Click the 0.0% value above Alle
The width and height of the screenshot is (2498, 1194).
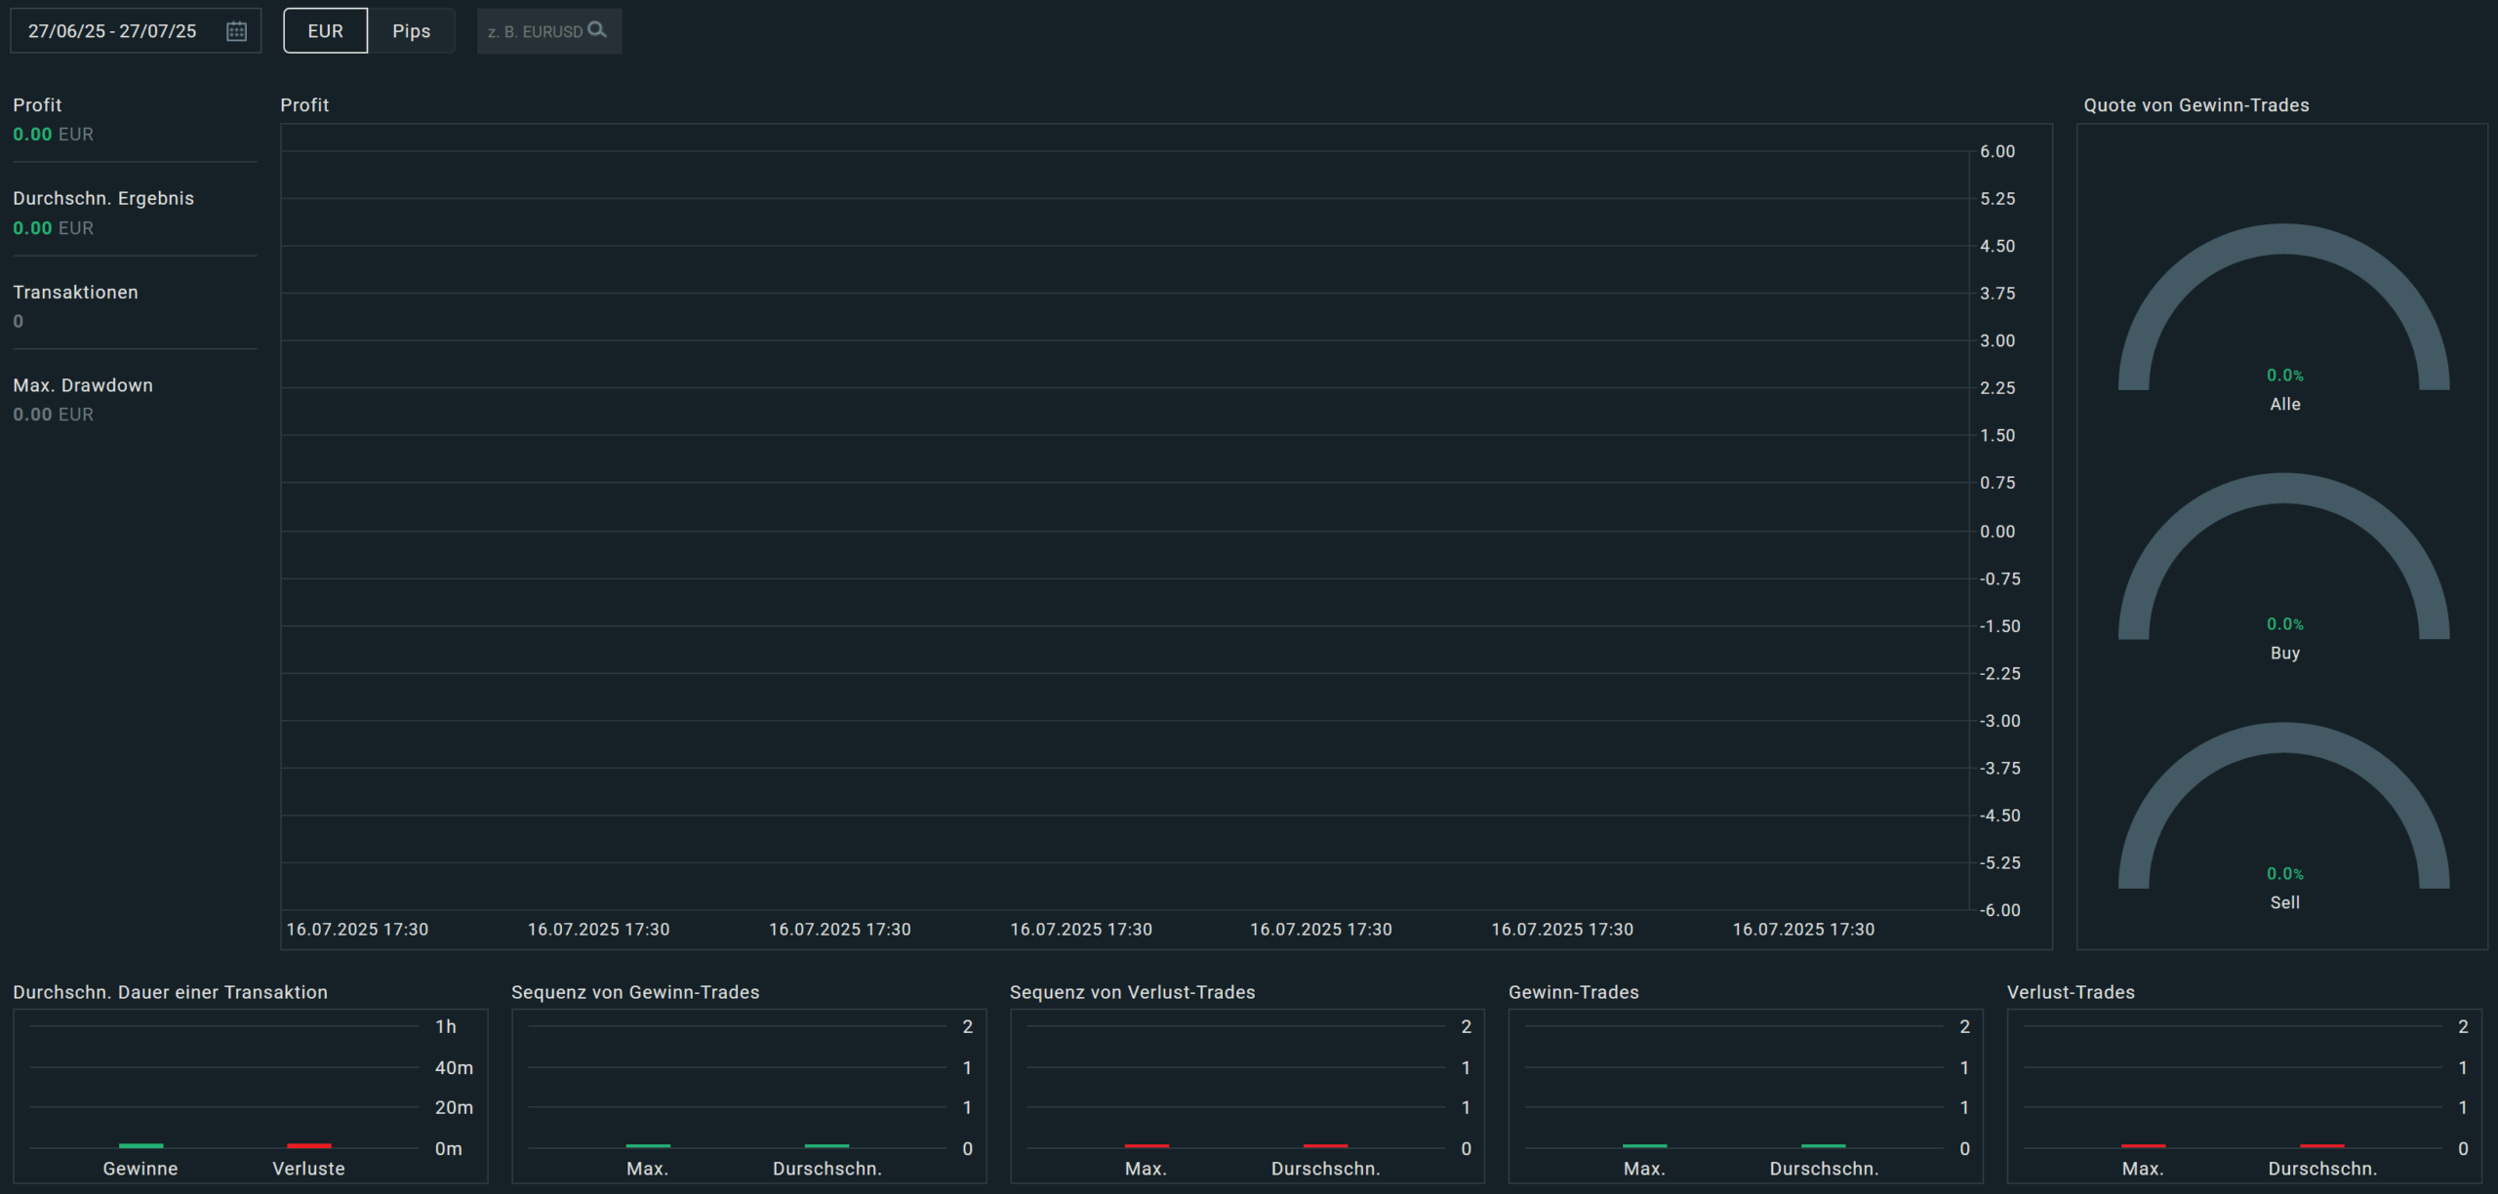coord(2284,376)
